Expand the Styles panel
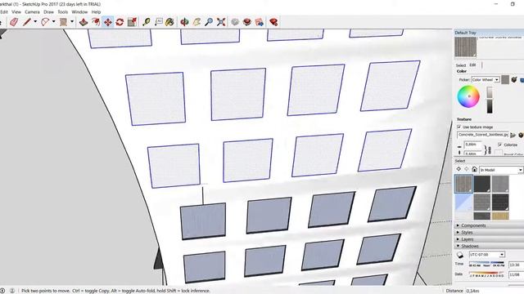Screen dimensions: 524x294 489,232
